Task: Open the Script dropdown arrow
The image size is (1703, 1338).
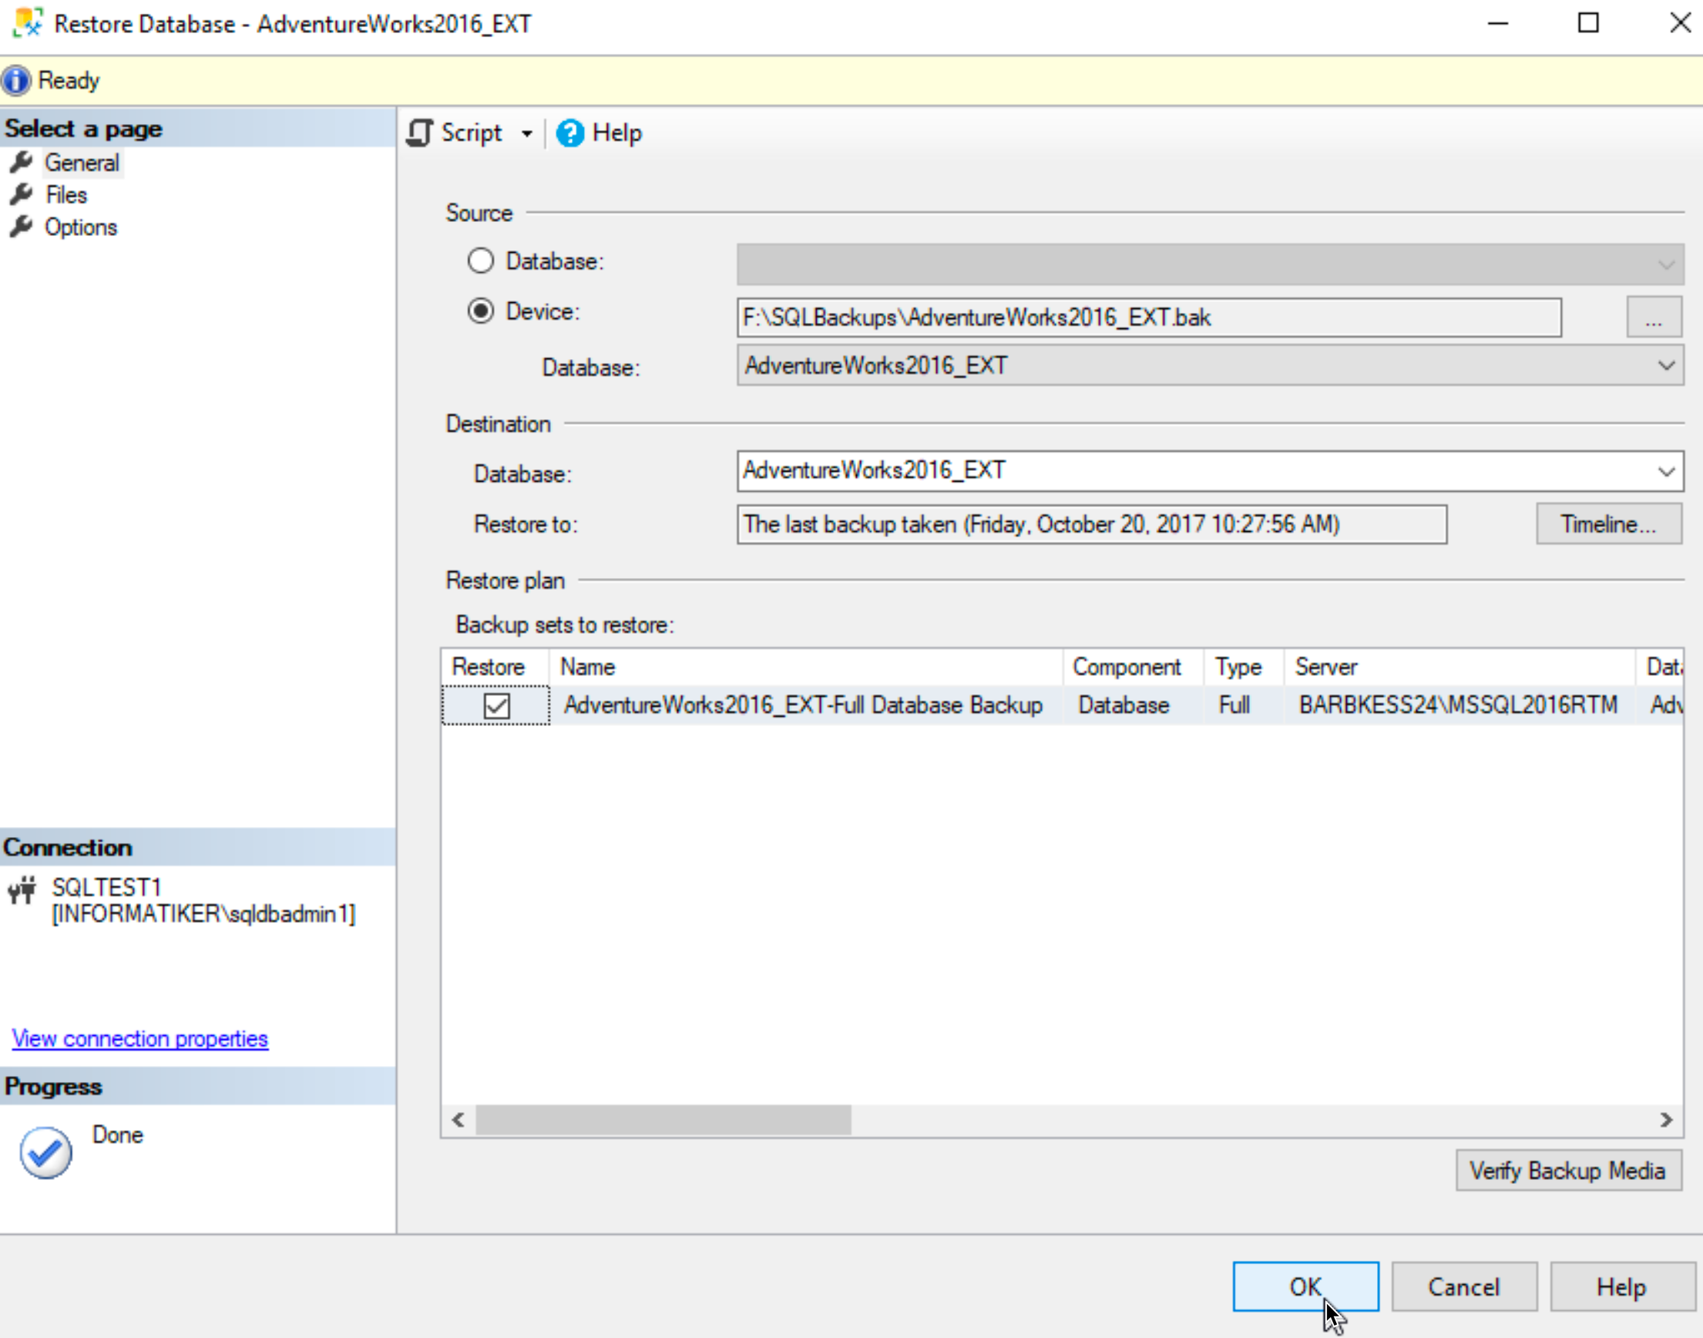Action: (527, 133)
